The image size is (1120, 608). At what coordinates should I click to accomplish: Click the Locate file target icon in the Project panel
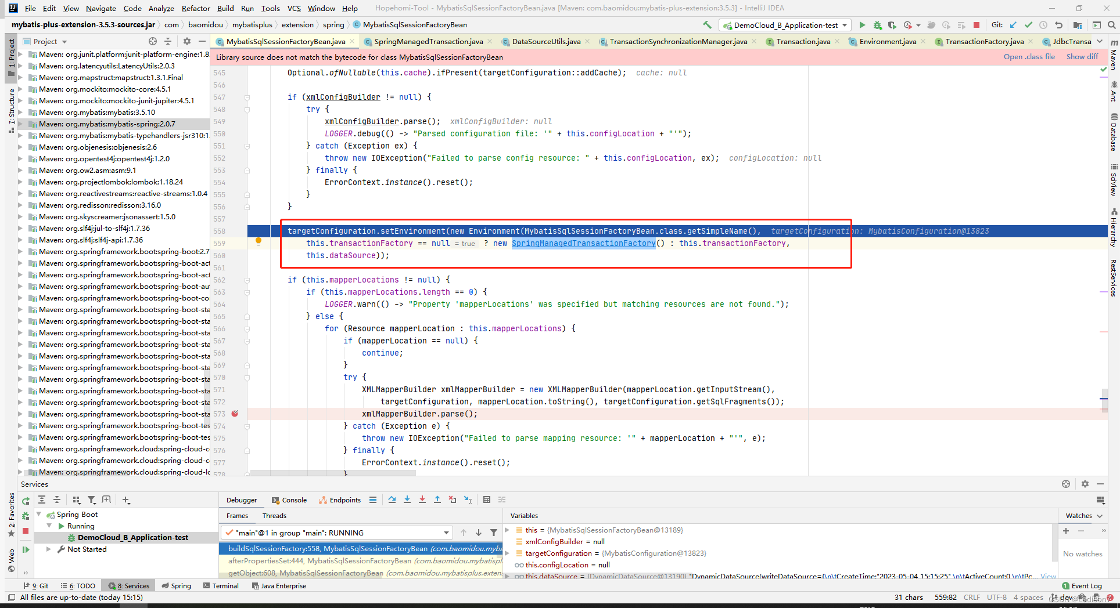click(x=153, y=41)
